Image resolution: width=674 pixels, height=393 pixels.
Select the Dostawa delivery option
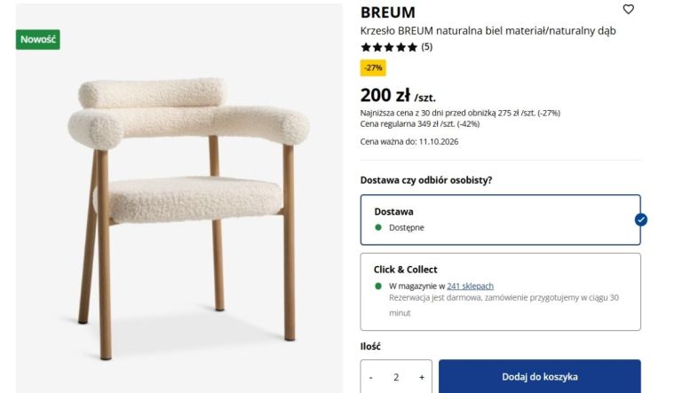click(500, 219)
